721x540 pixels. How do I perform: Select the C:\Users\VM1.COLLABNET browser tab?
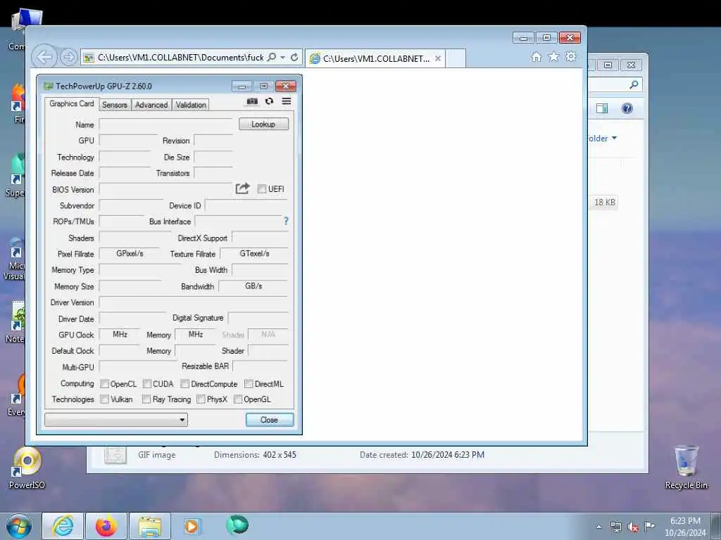click(376, 58)
